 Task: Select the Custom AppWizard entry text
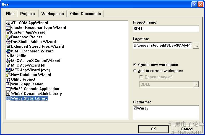tap(28, 32)
